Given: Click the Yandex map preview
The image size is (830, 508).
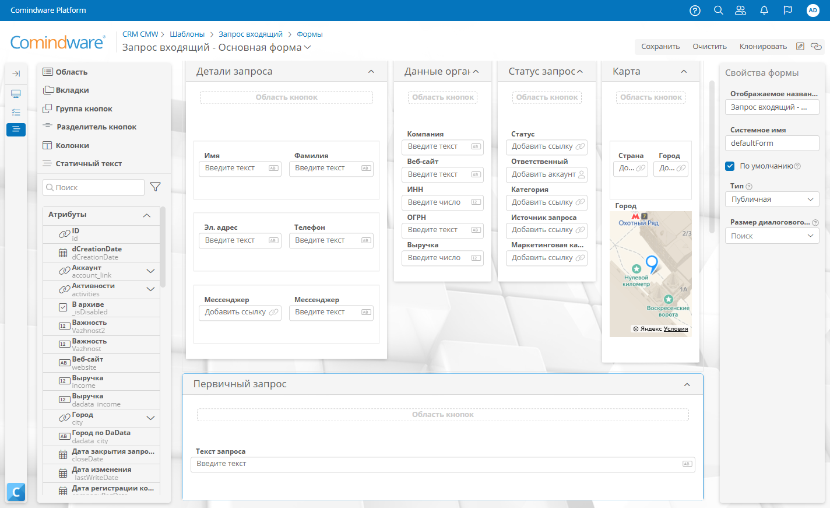Looking at the screenshot, I should (x=650, y=274).
